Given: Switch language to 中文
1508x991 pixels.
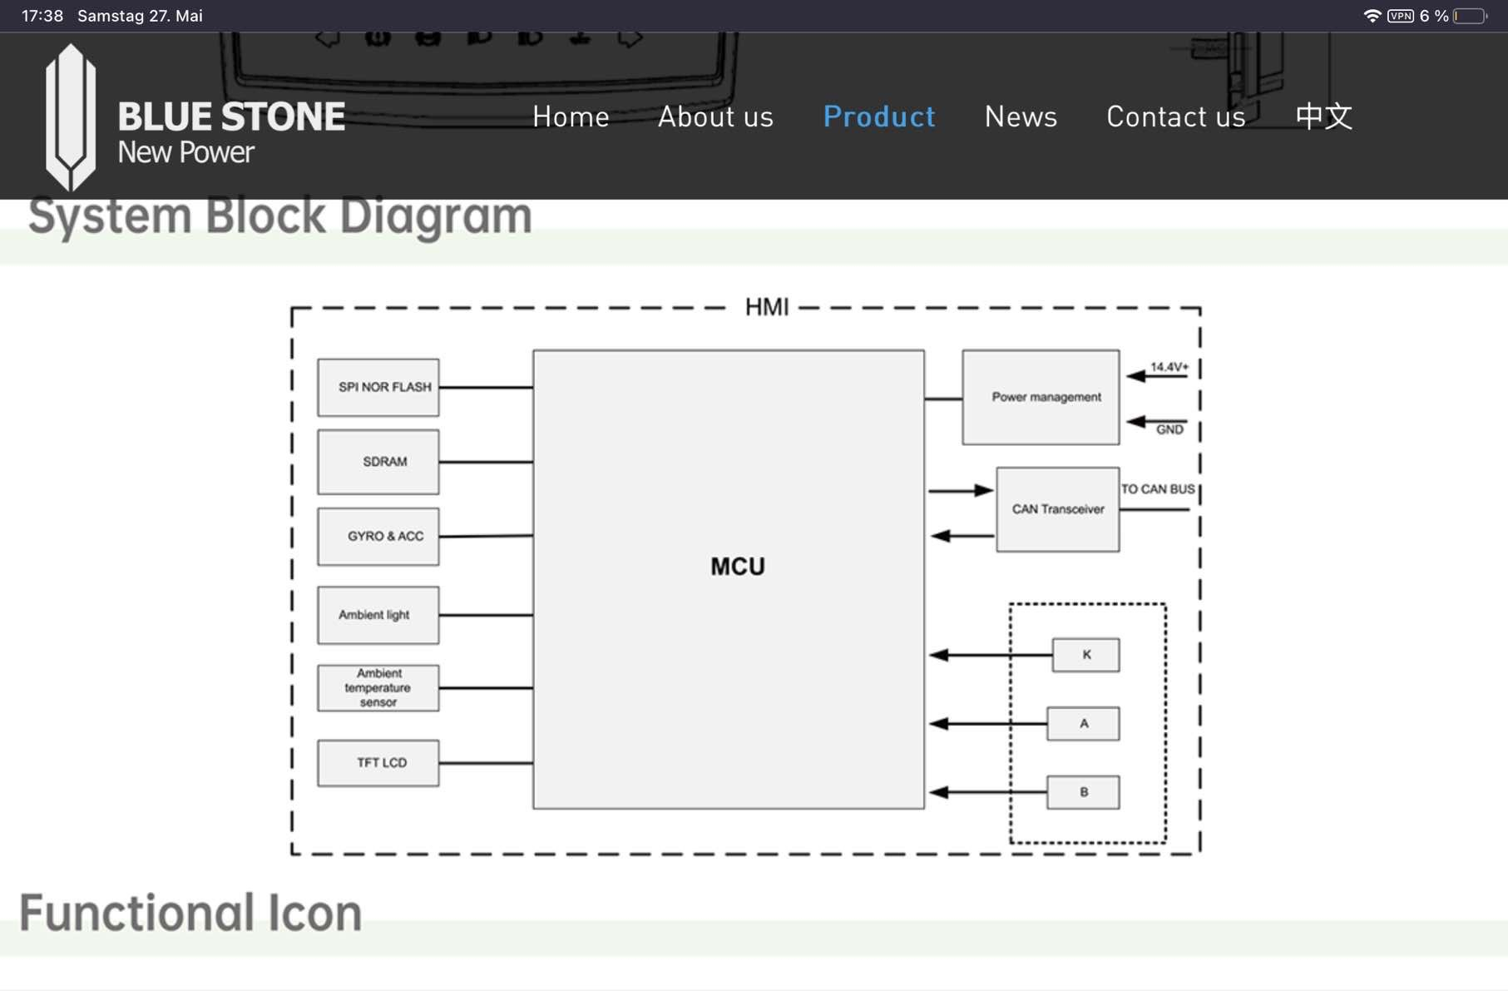Looking at the screenshot, I should tap(1323, 117).
